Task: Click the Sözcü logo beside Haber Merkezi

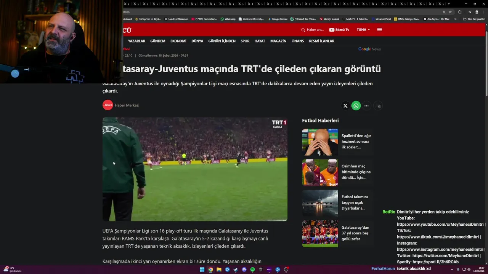Action: point(108,105)
